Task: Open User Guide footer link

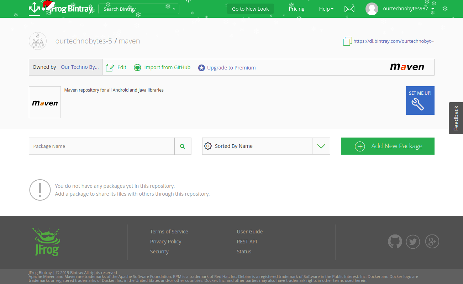Action: point(249,232)
